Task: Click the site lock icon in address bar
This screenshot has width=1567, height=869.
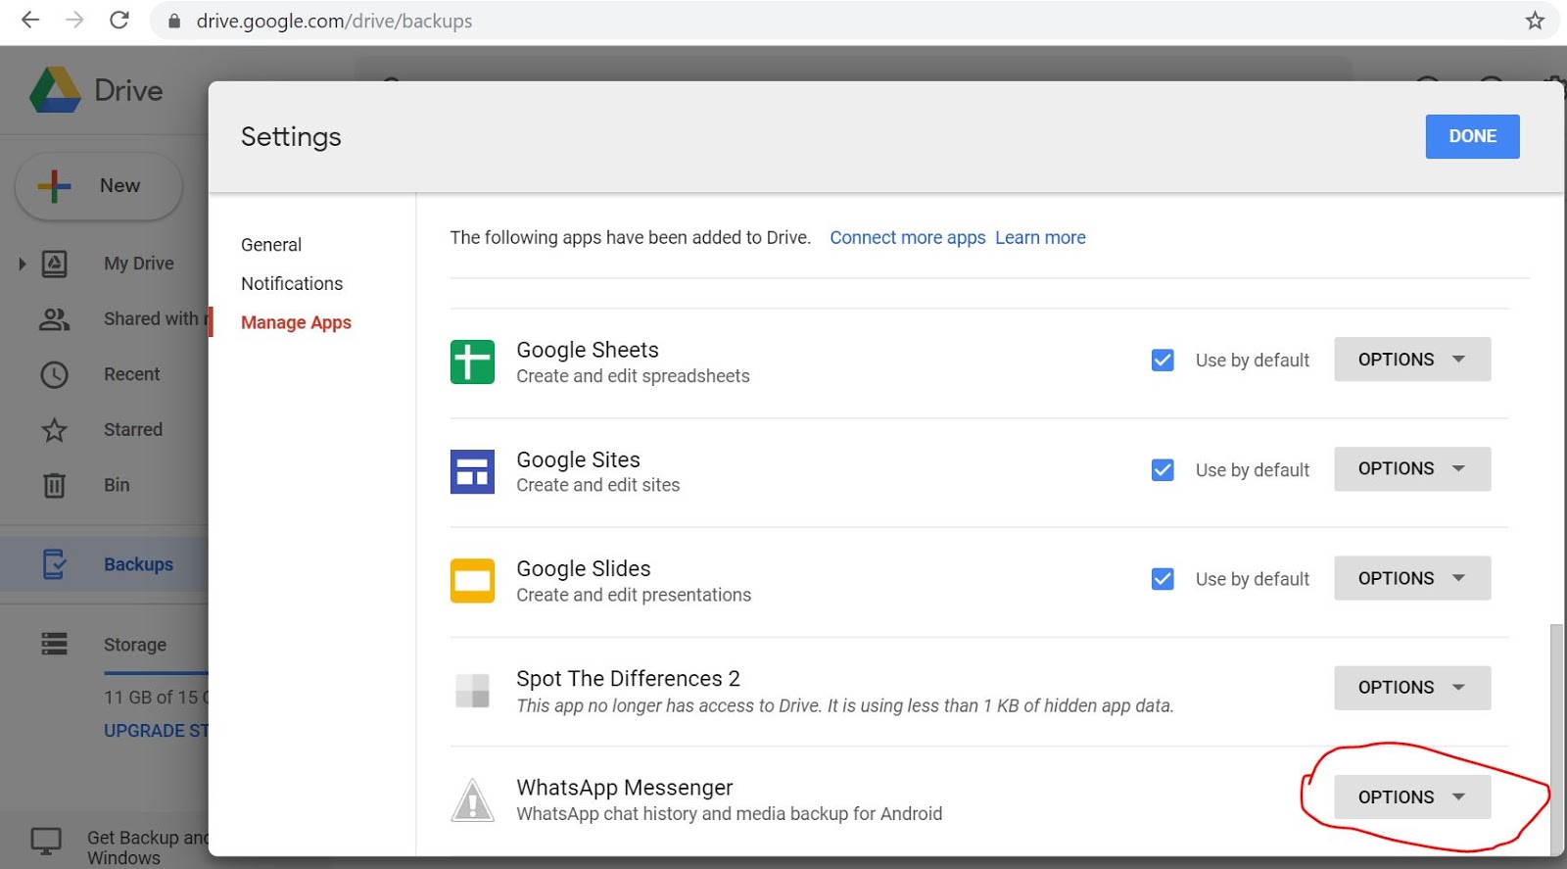Action: [174, 21]
